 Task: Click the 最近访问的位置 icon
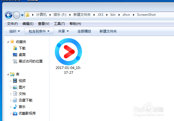(15, 61)
